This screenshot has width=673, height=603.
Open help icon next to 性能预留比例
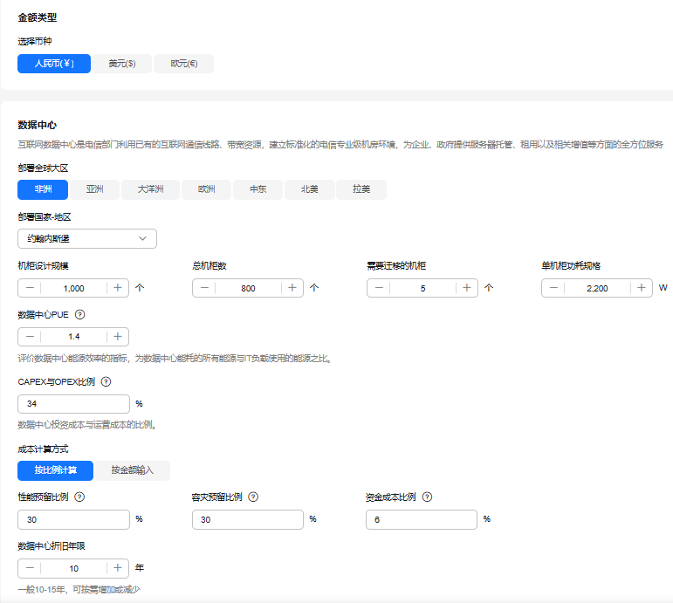[x=79, y=497]
